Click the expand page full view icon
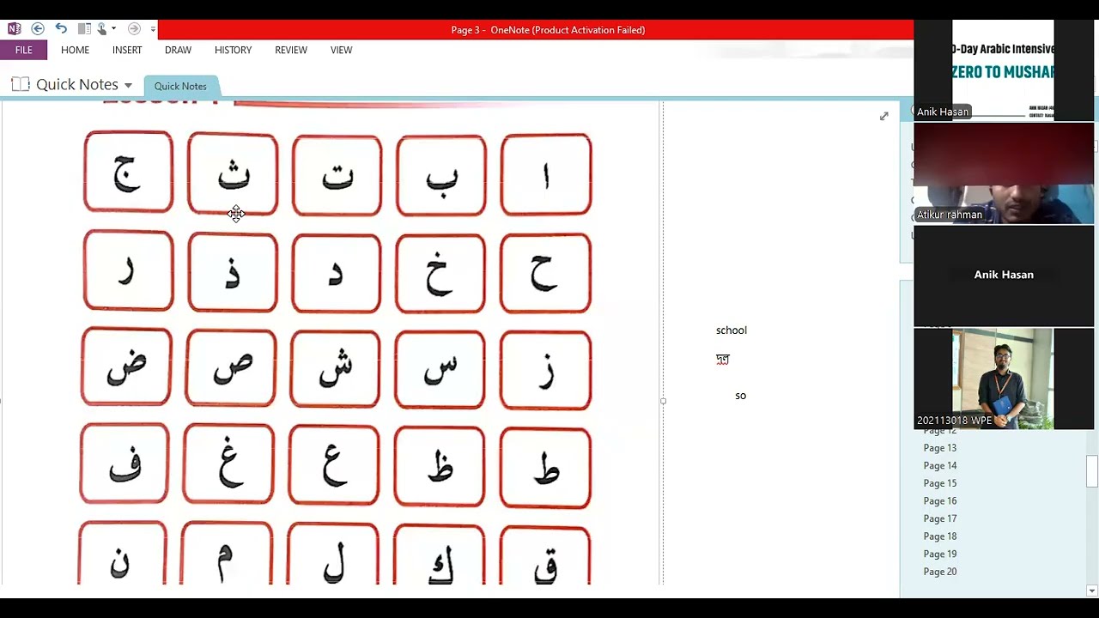 pos(883,116)
